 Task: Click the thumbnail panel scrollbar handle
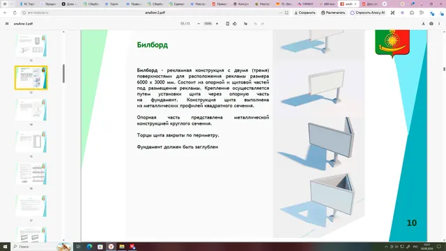[x=63, y=74]
